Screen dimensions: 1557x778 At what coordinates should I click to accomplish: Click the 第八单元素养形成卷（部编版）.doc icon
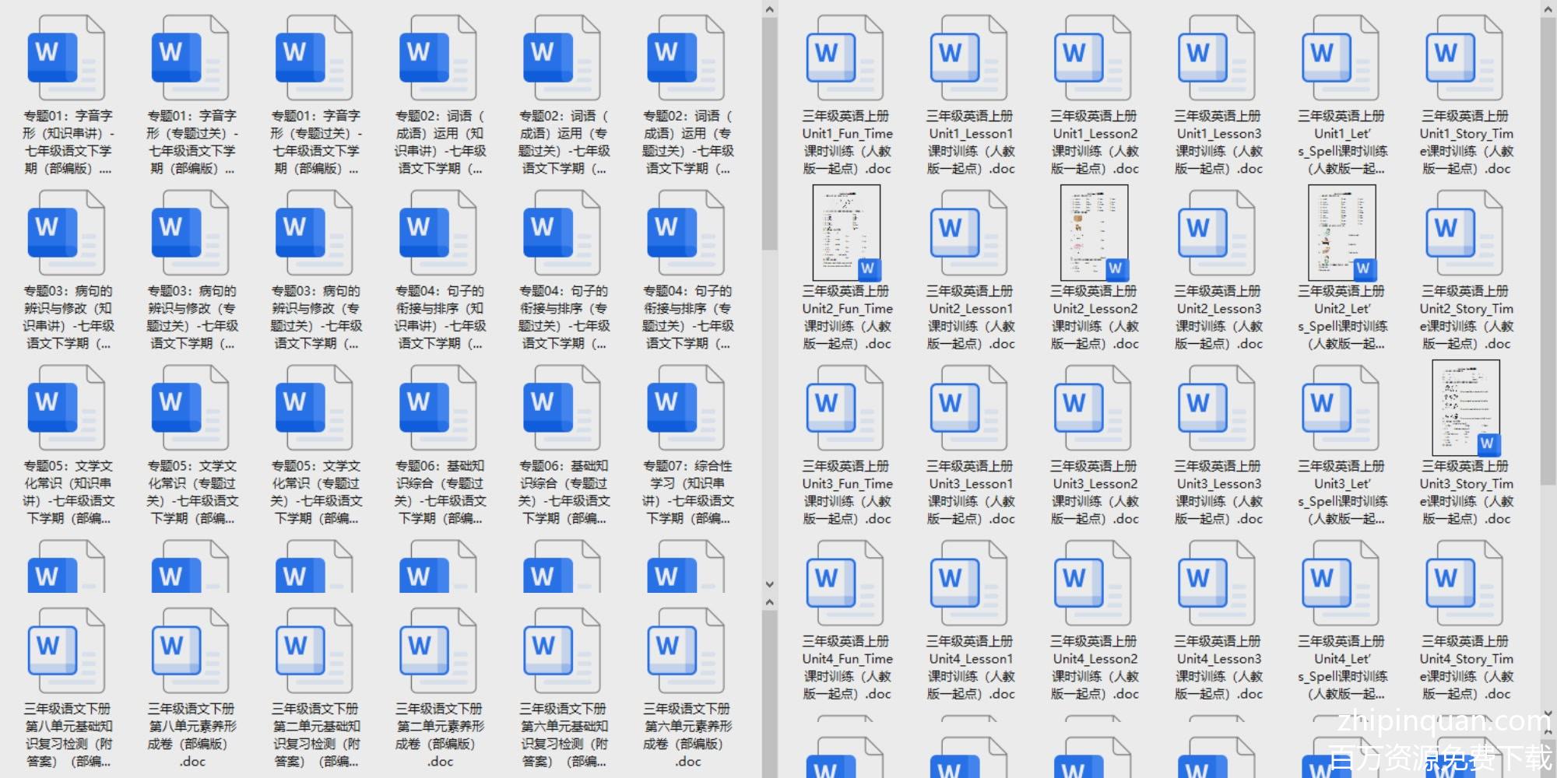[x=190, y=651]
